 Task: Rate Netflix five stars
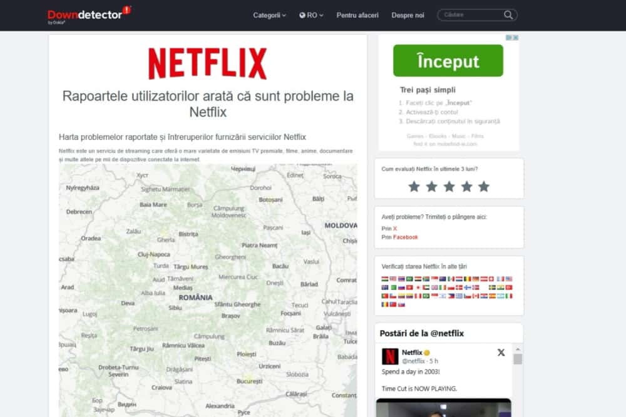pyautogui.click(x=484, y=186)
